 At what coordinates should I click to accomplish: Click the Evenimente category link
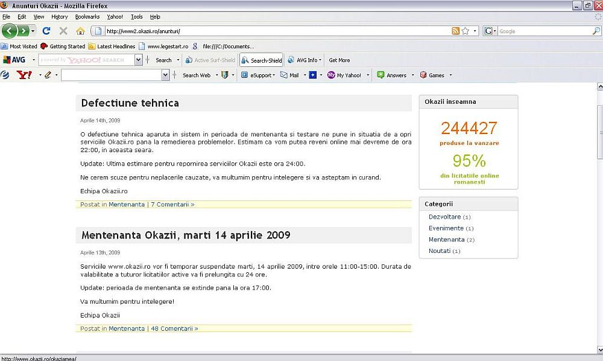click(446, 228)
